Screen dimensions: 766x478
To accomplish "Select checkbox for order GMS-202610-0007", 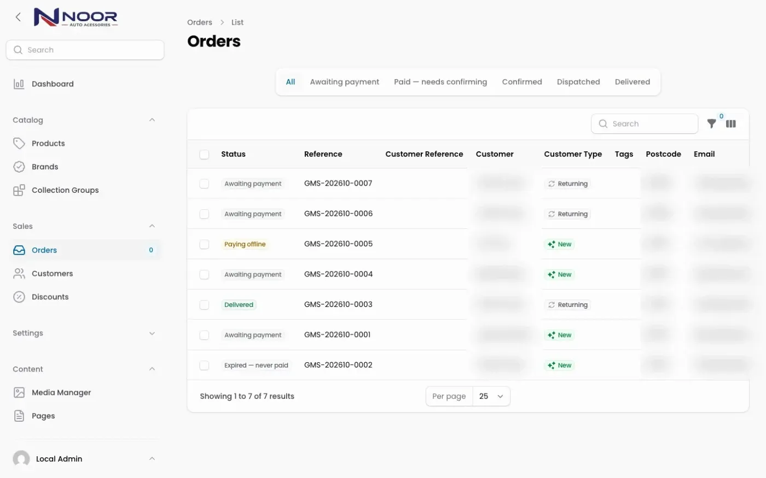I will point(204,184).
